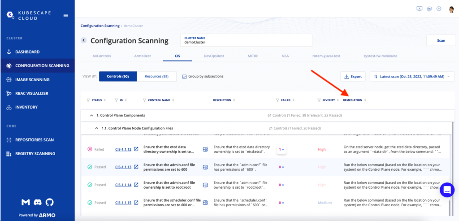This screenshot has width=459, height=221.
Task: Open external link icon for CIS-1.1.12
Action: (x=136, y=149)
